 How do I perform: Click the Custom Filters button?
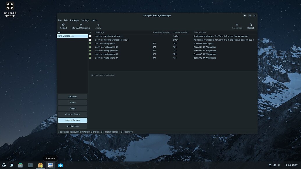coord(72,114)
